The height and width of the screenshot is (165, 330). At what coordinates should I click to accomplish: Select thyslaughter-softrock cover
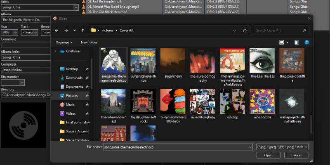click(x=143, y=101)
